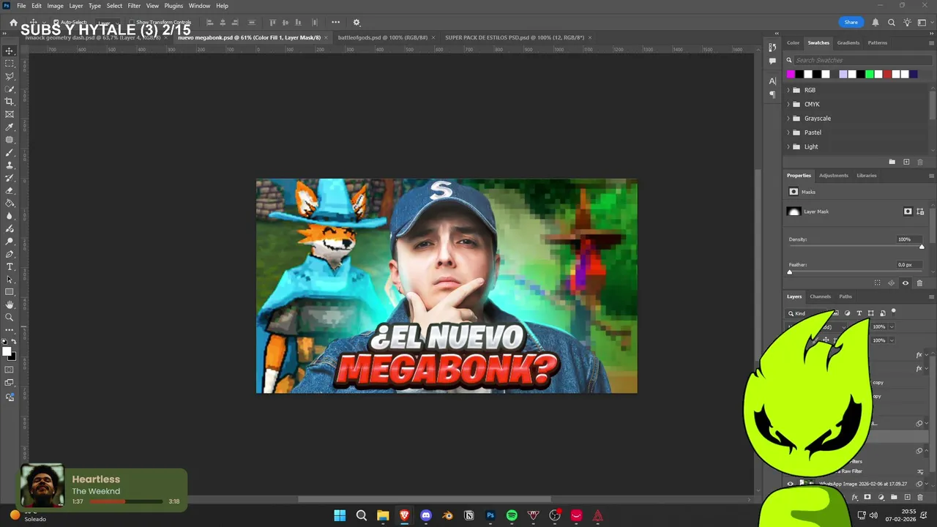
Task: Switch to battleofgods.psd document tab
Action: [383, 37]
